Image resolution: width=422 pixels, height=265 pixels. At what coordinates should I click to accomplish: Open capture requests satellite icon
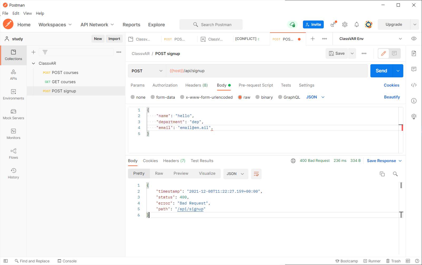(x=334, y=24)
